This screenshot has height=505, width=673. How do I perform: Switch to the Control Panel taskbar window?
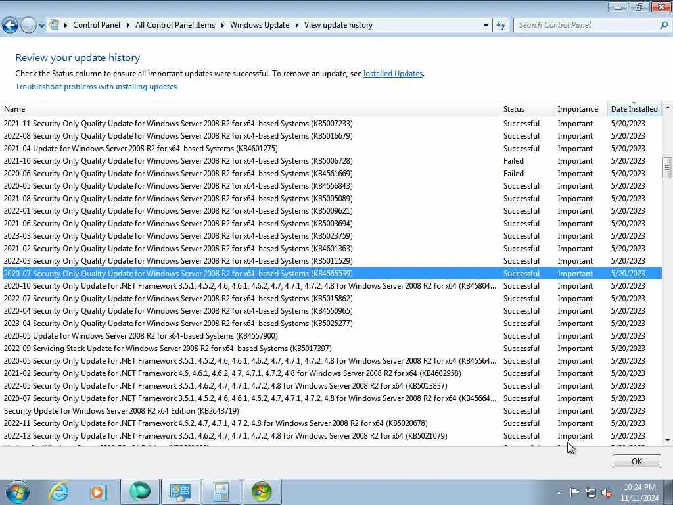pos(180,492)
